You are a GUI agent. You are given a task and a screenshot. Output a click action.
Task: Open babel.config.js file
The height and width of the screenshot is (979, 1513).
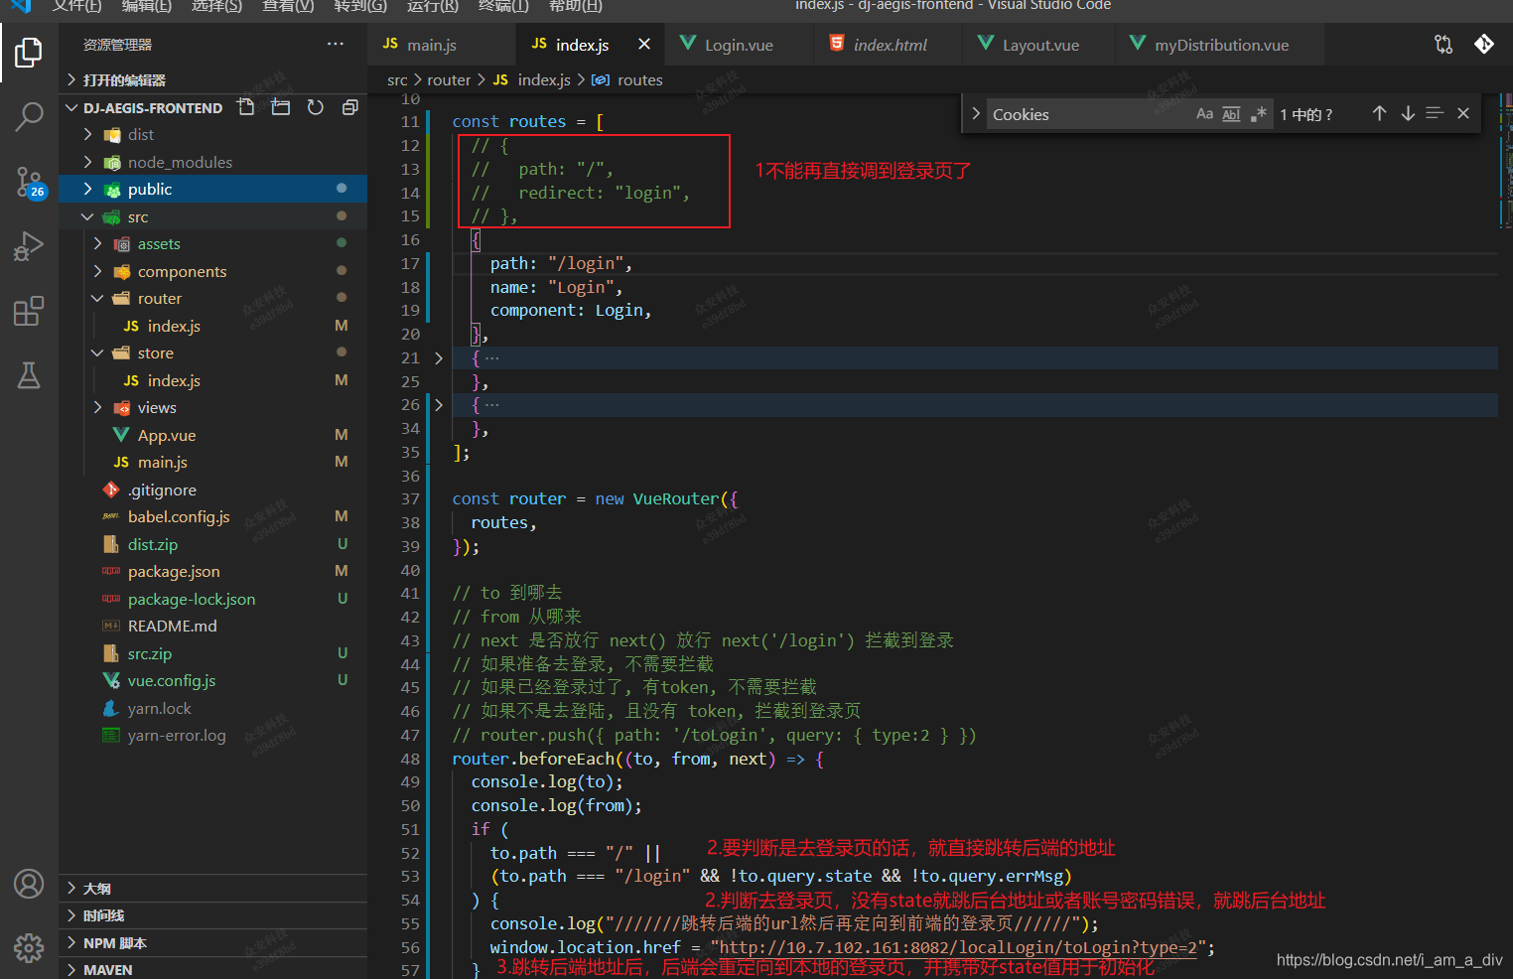pos(213,517)
